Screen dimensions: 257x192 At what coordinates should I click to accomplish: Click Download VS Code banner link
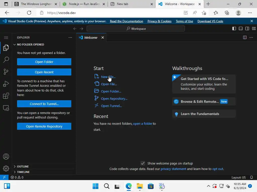coord(210,21)
